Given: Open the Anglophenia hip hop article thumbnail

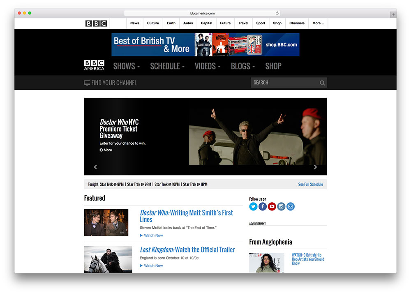Looking at the screenshot, I should 267,263.
